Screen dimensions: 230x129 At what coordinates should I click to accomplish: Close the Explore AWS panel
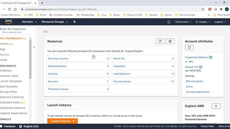(216, 106)
